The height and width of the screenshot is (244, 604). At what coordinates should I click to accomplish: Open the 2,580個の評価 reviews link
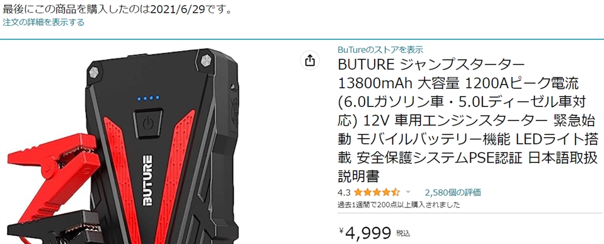[x=452, y=192]
